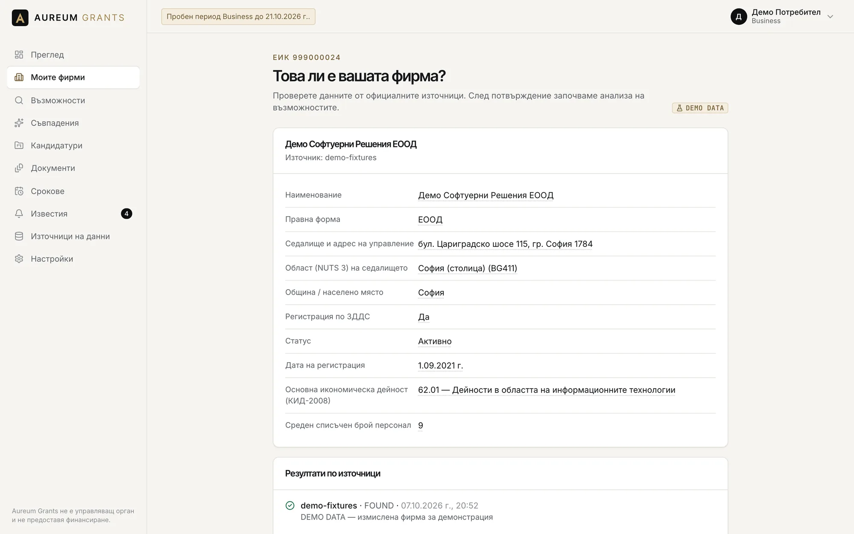Click the Съвпадения sparkle icon
854x534 pixels.
(19, 123)
